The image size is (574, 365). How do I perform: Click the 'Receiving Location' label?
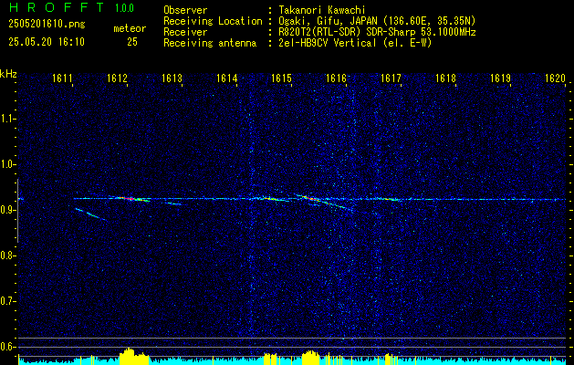213,21
